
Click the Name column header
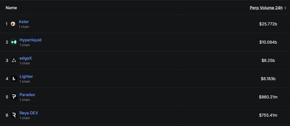point(11,8)
